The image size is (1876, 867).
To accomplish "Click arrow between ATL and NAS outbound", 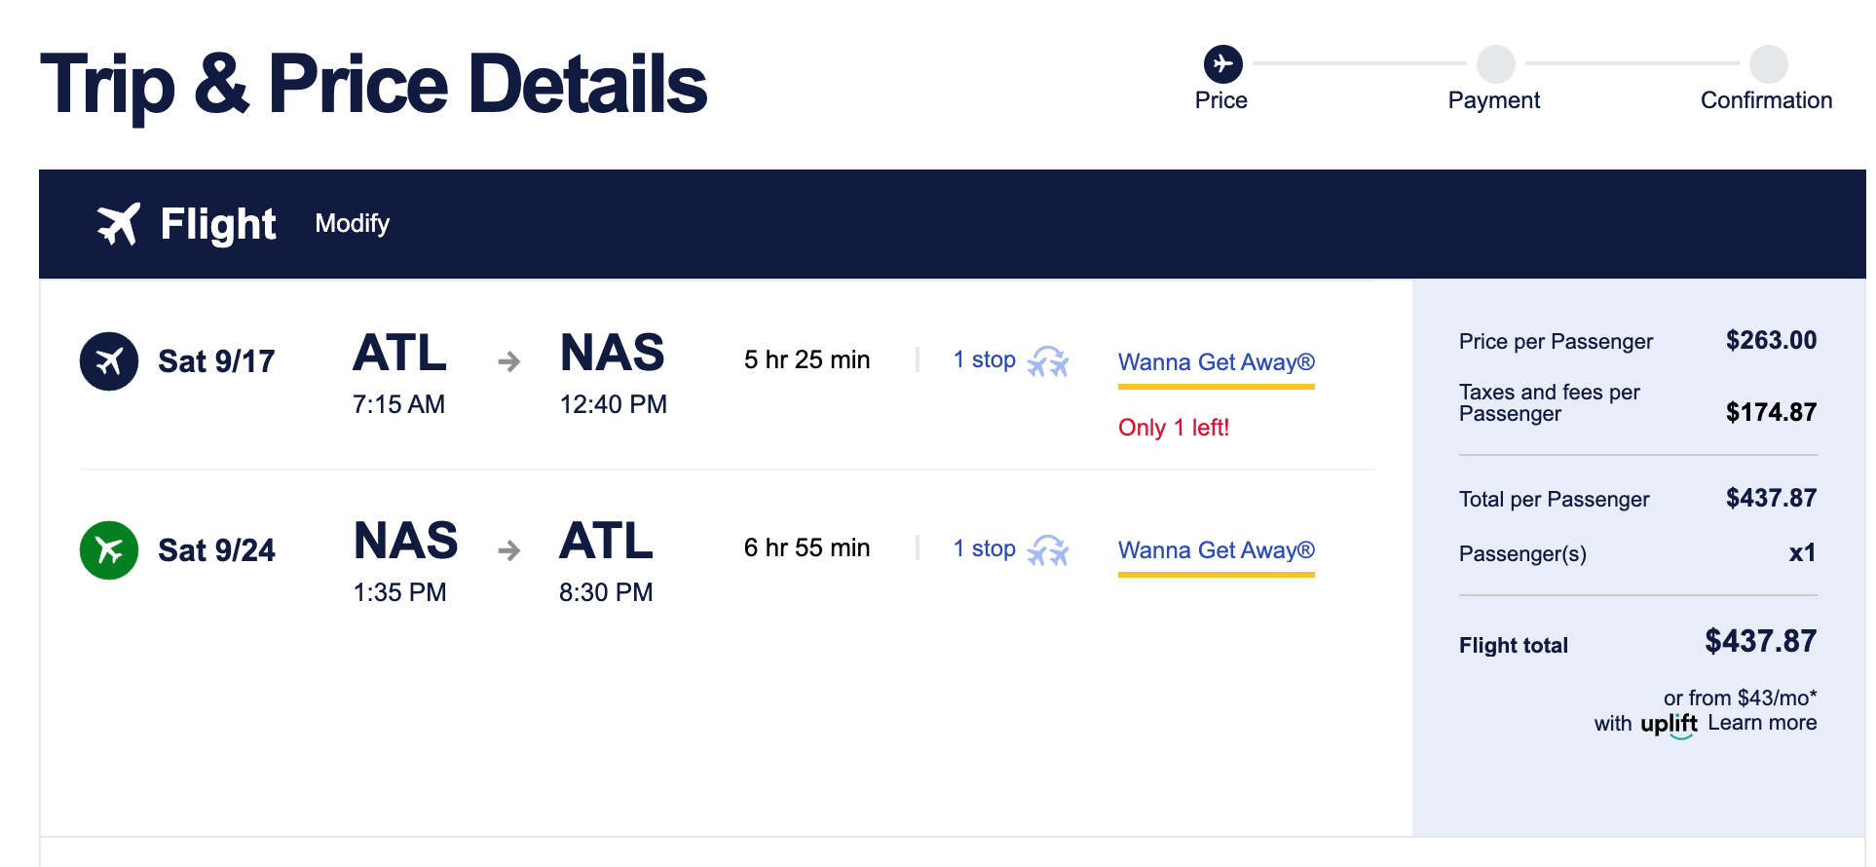I will (508, 362).
